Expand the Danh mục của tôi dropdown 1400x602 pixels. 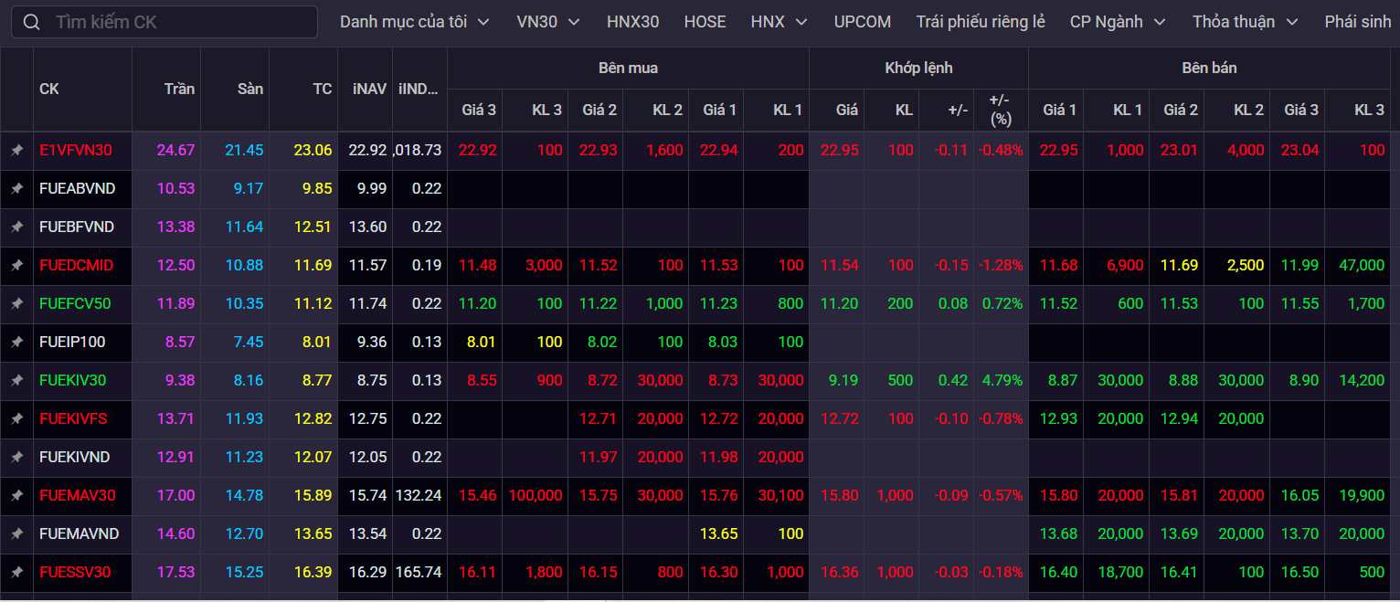tap(414, 22)
